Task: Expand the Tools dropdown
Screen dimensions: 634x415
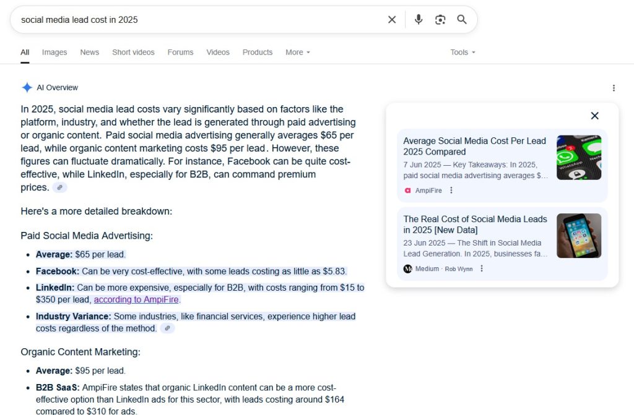Action: pyautogui.click(x=463, y=52)
